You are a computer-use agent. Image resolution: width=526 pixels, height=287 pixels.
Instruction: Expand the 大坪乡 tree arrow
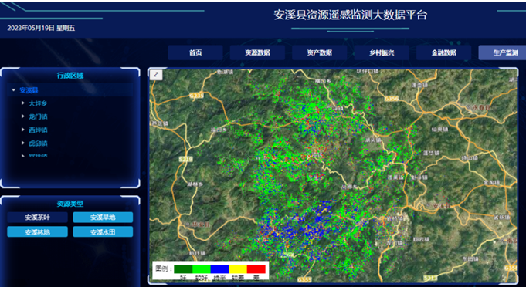[x=23, y=103]
